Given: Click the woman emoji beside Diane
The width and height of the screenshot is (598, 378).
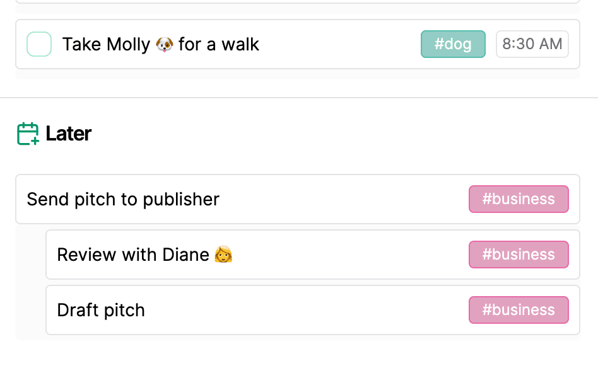Looking at the screenshot, I should pyautogui.click(x=223, y=255).
